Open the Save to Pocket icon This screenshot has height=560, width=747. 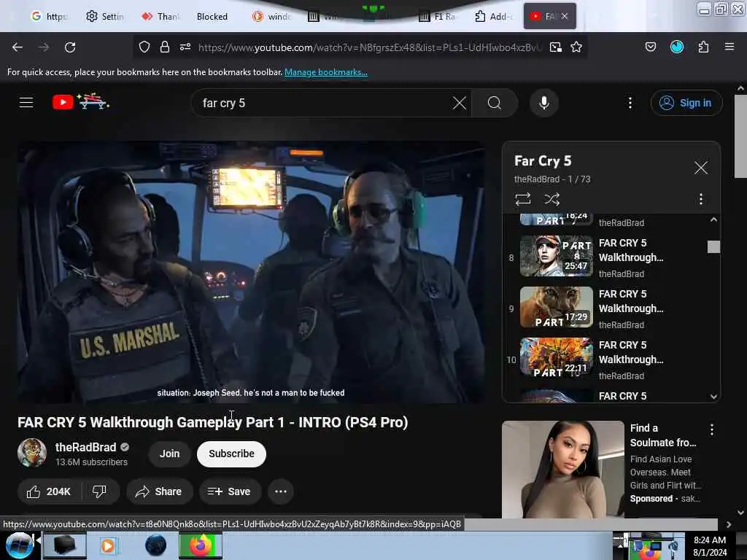pos(651,47)
